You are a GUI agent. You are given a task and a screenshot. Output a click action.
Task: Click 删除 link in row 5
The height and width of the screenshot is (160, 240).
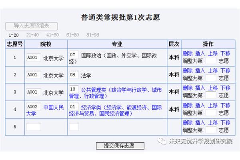188,123
